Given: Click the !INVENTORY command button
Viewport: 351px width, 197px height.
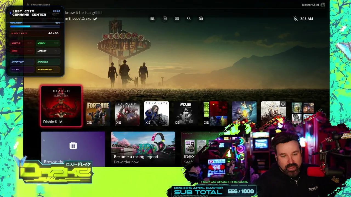Looking at the screenshot, I should pos(22,62).
